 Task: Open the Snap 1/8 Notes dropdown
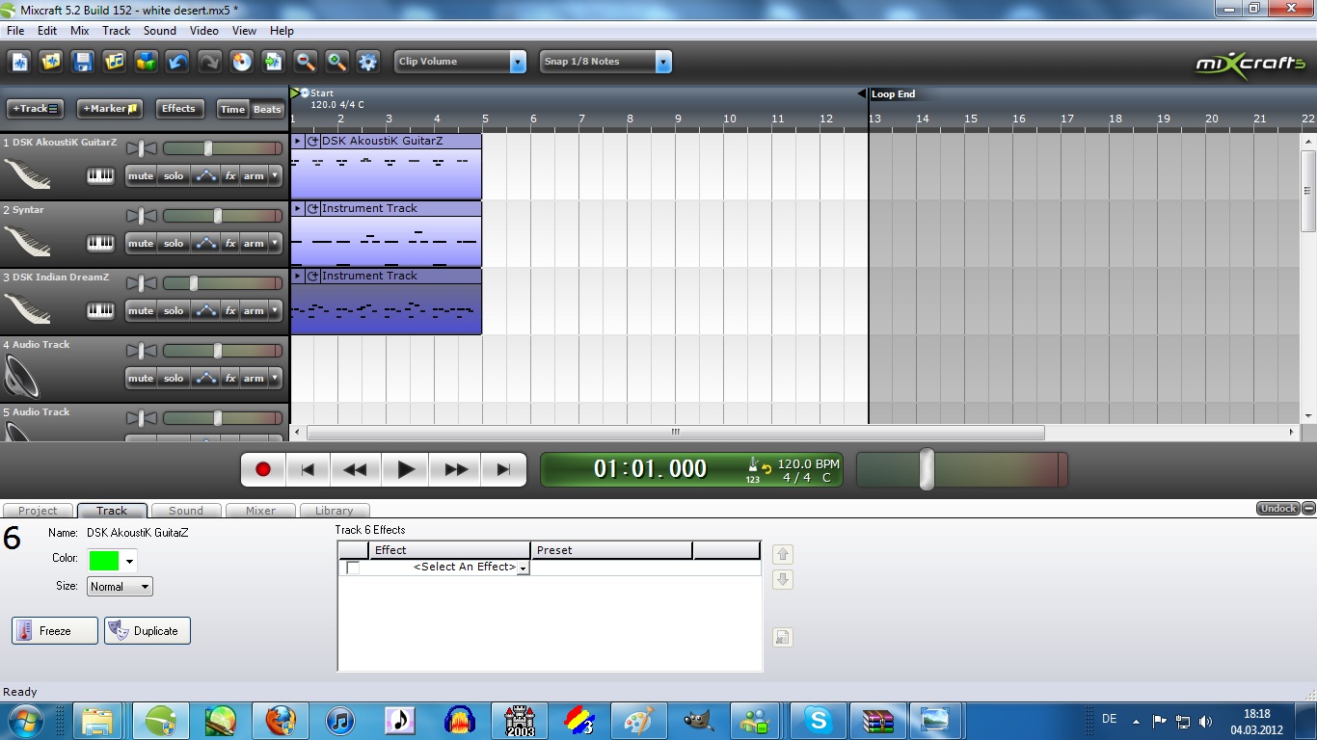click(x=605, y=62)
